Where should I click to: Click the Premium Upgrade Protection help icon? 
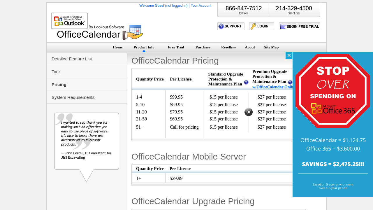point(290,82)
